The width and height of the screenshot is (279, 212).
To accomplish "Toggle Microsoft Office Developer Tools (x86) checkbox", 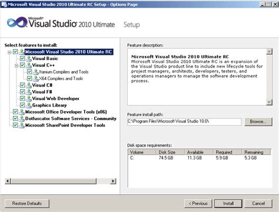I will point(15,112).
